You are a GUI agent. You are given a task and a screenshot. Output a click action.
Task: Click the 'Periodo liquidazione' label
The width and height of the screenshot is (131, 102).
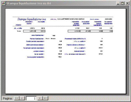pyautogui.click(x=37, y=39)
